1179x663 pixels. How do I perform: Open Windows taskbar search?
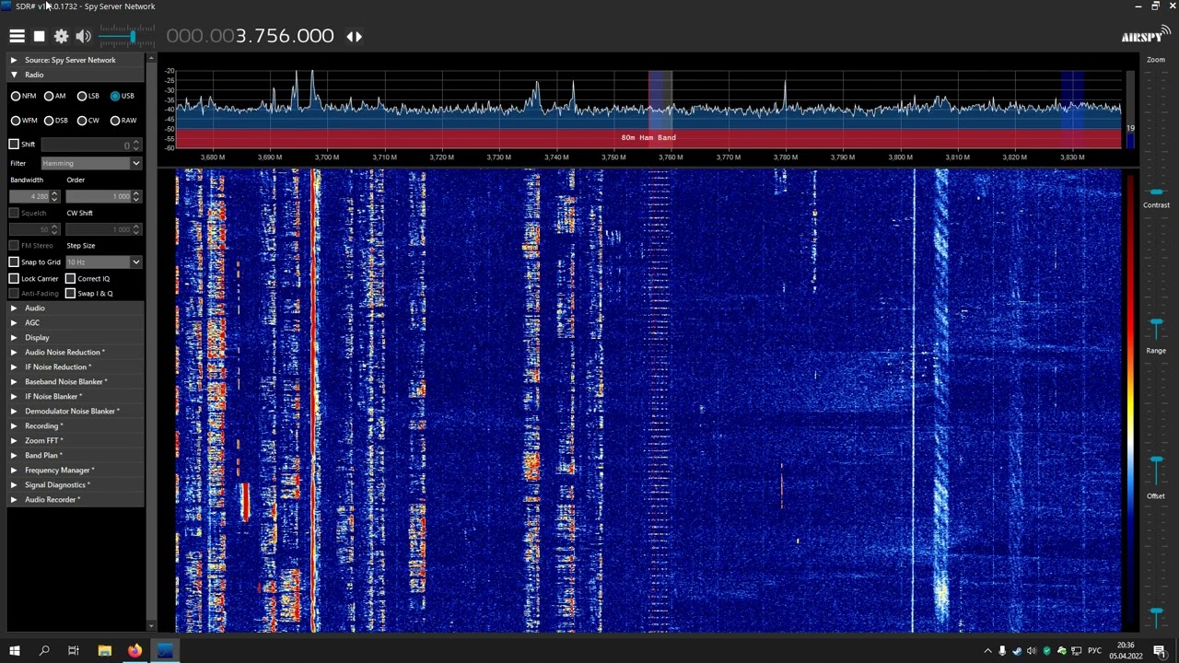click(x=43, y=651)
